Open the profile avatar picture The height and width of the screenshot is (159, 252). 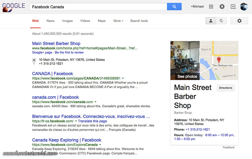[244, 7]
